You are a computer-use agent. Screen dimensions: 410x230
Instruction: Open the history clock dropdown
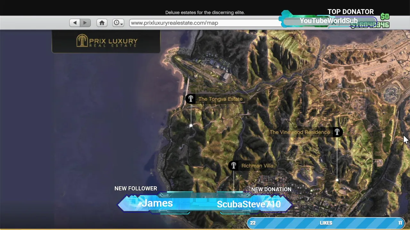[118, 23]
